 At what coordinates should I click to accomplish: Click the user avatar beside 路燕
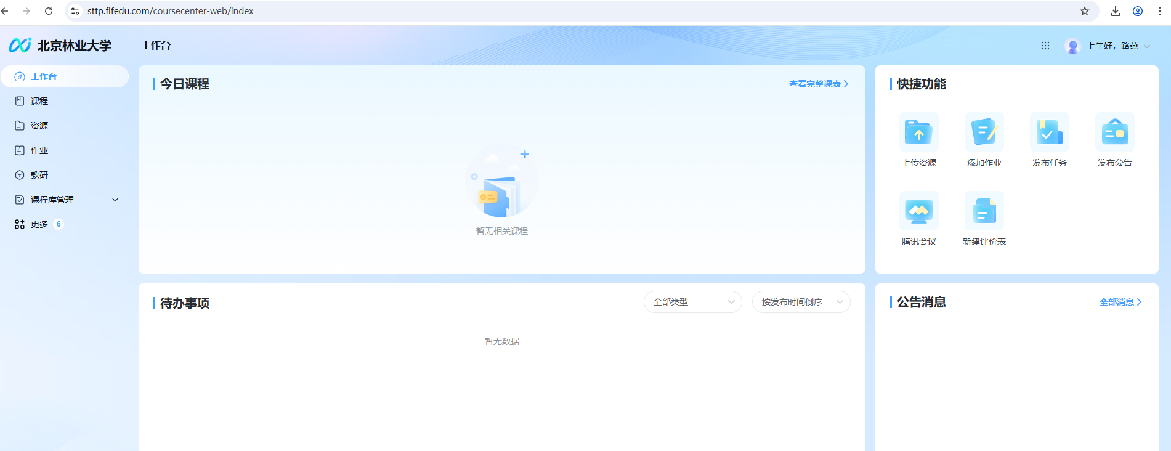[1072, 46]
